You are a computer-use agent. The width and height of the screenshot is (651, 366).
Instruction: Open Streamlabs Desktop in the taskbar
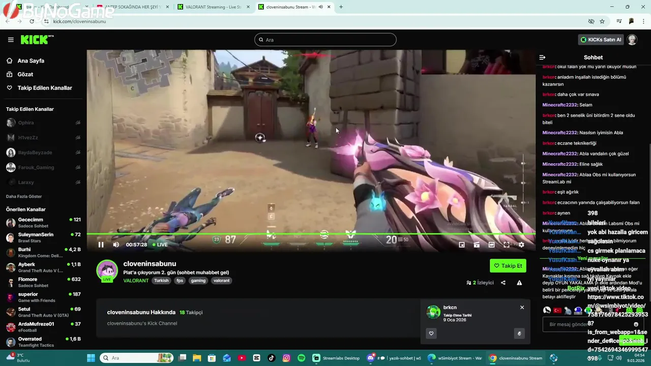[x=336, y=358]
